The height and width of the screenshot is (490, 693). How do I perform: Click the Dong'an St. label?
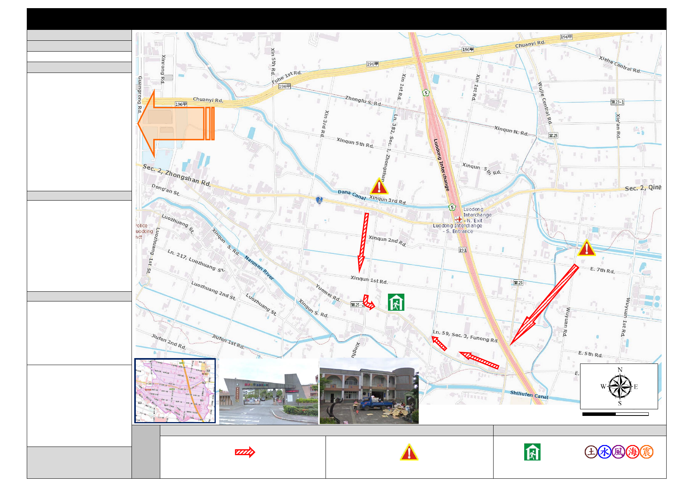pyautogui.click(x=166, y=190)
